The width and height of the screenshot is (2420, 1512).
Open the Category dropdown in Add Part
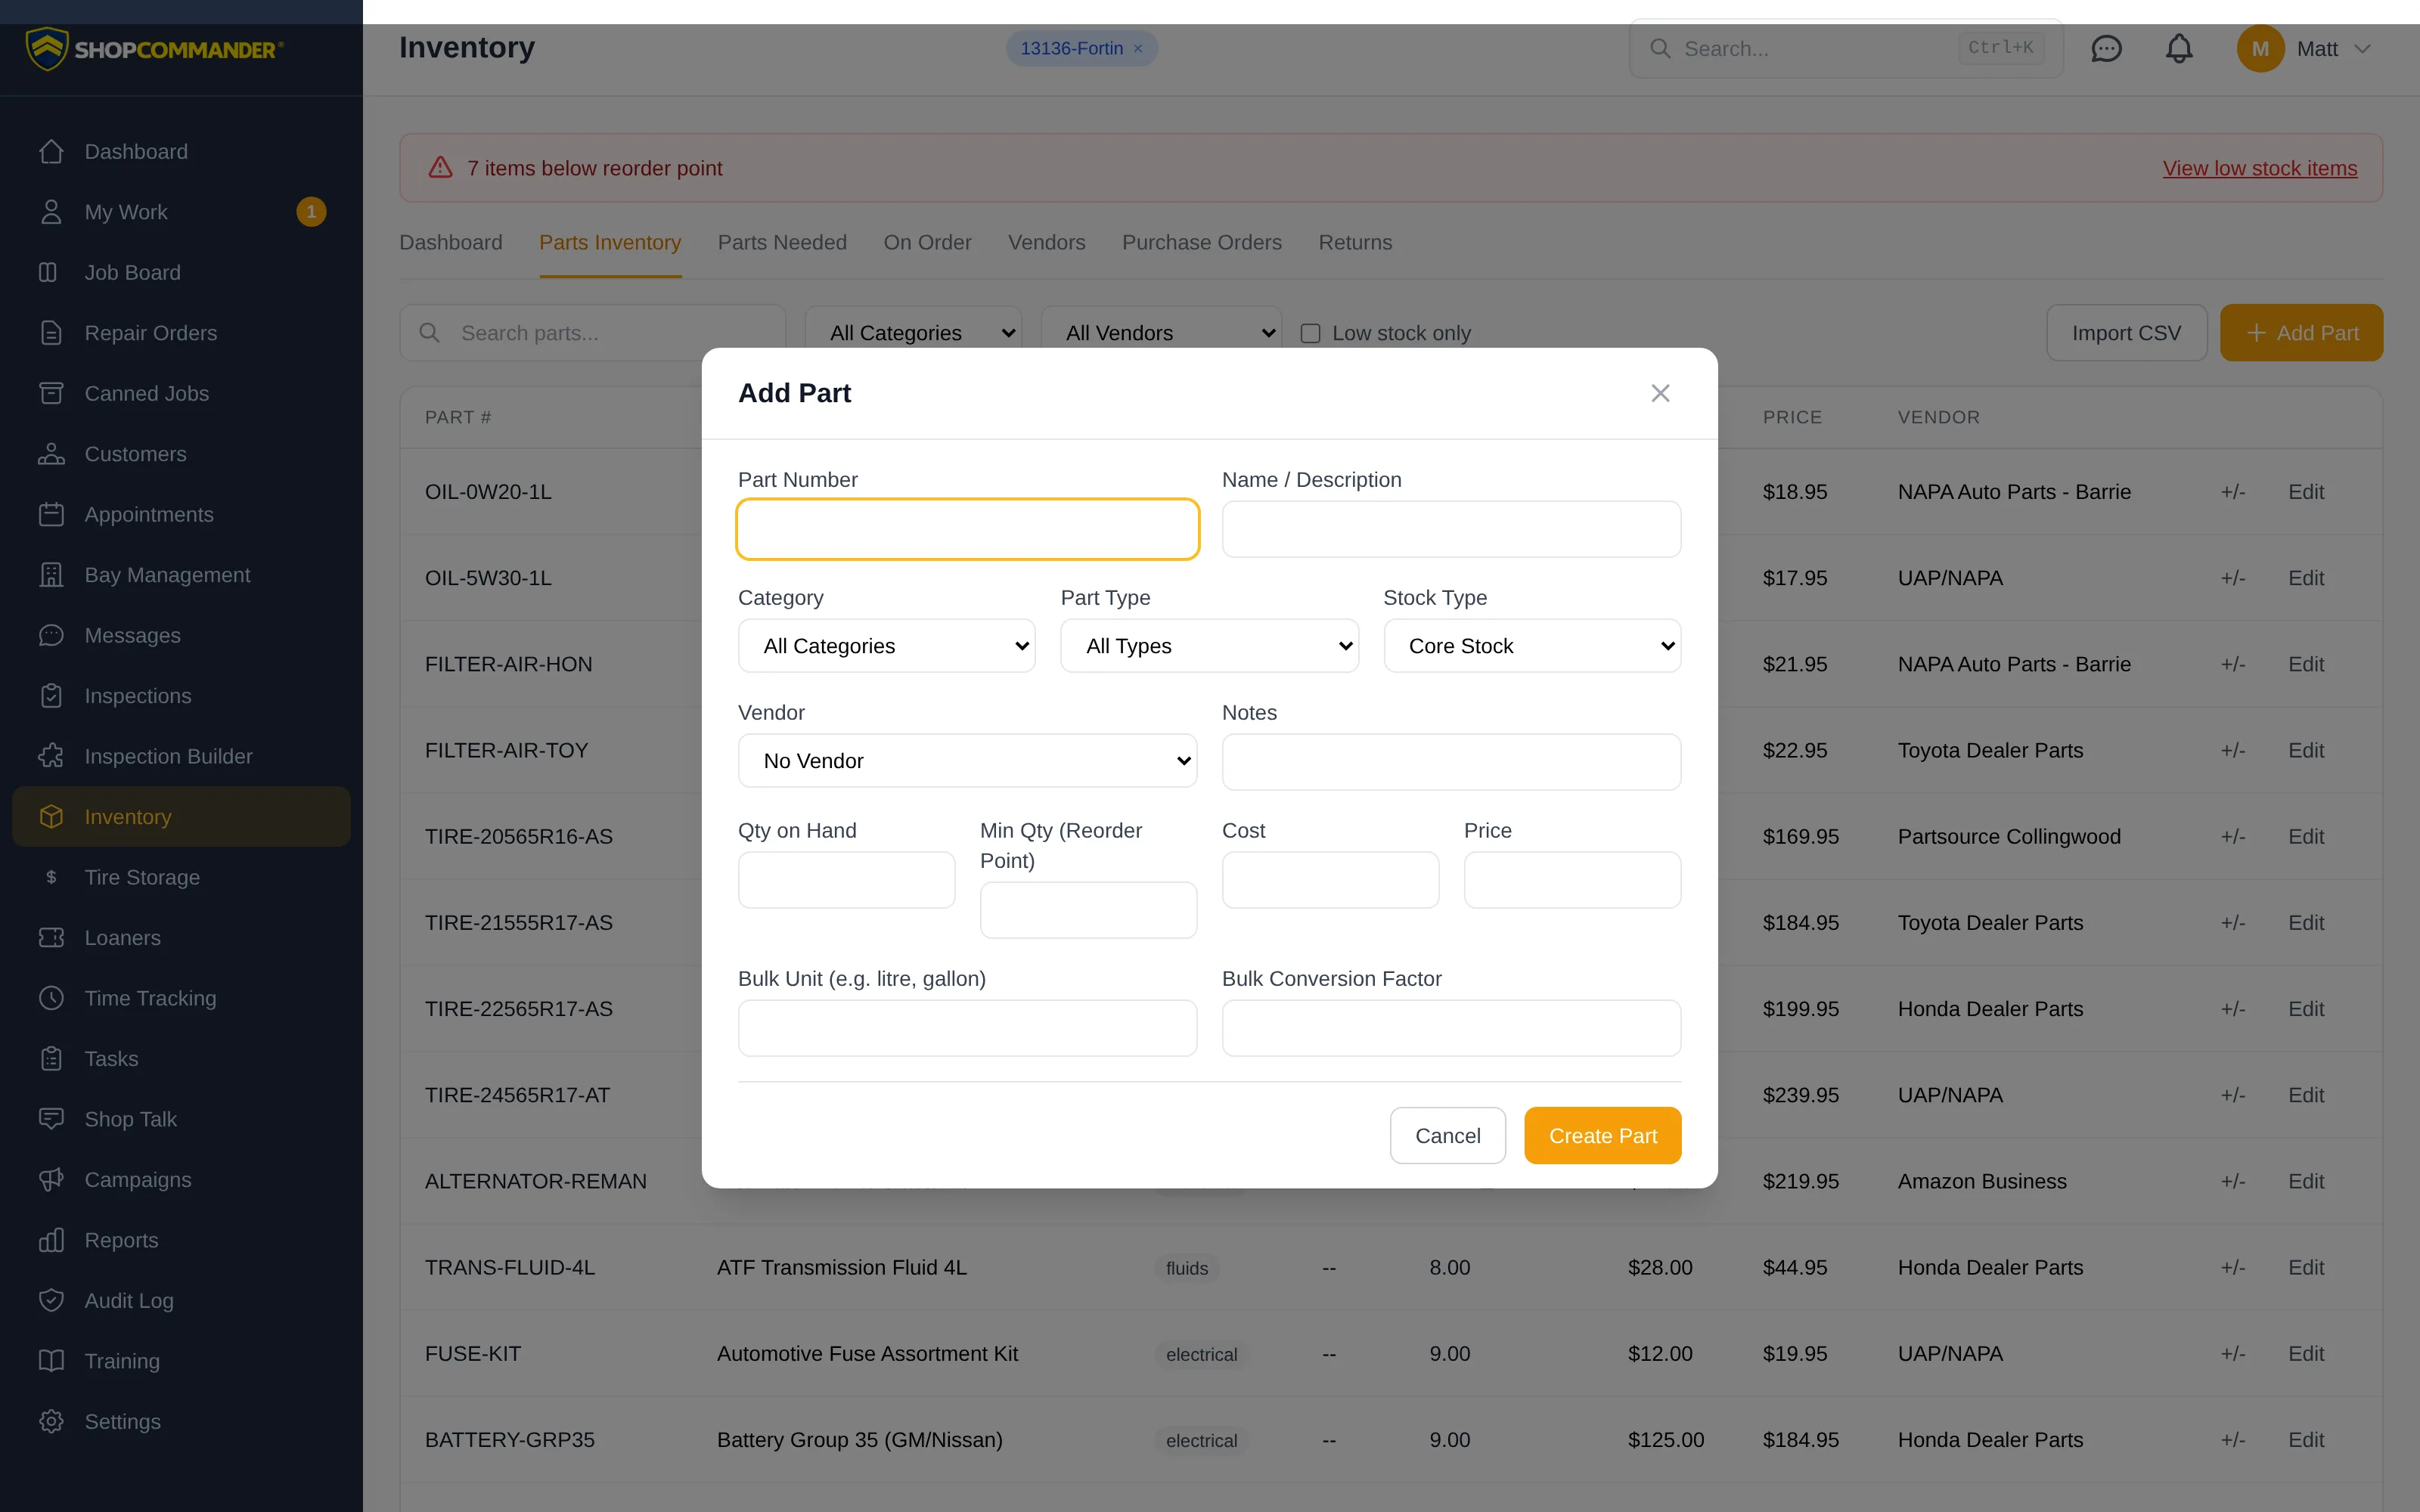click(886, 646)
